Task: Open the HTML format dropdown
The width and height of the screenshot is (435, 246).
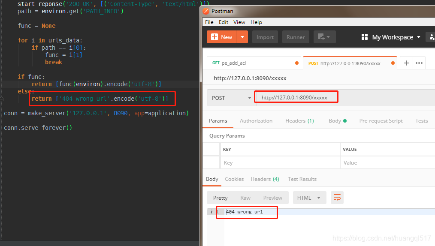Action: (310, 198)
